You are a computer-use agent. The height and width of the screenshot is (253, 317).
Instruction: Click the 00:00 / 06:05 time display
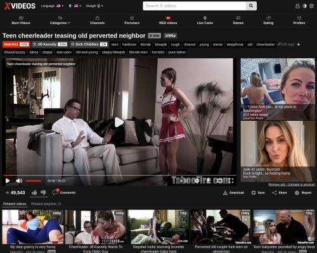(x=56, y=181)
